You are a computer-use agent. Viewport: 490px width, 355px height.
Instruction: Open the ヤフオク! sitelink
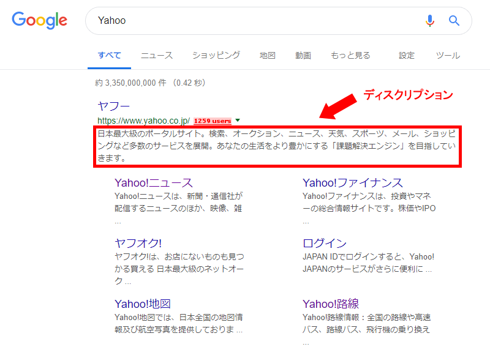coord(138,244)
